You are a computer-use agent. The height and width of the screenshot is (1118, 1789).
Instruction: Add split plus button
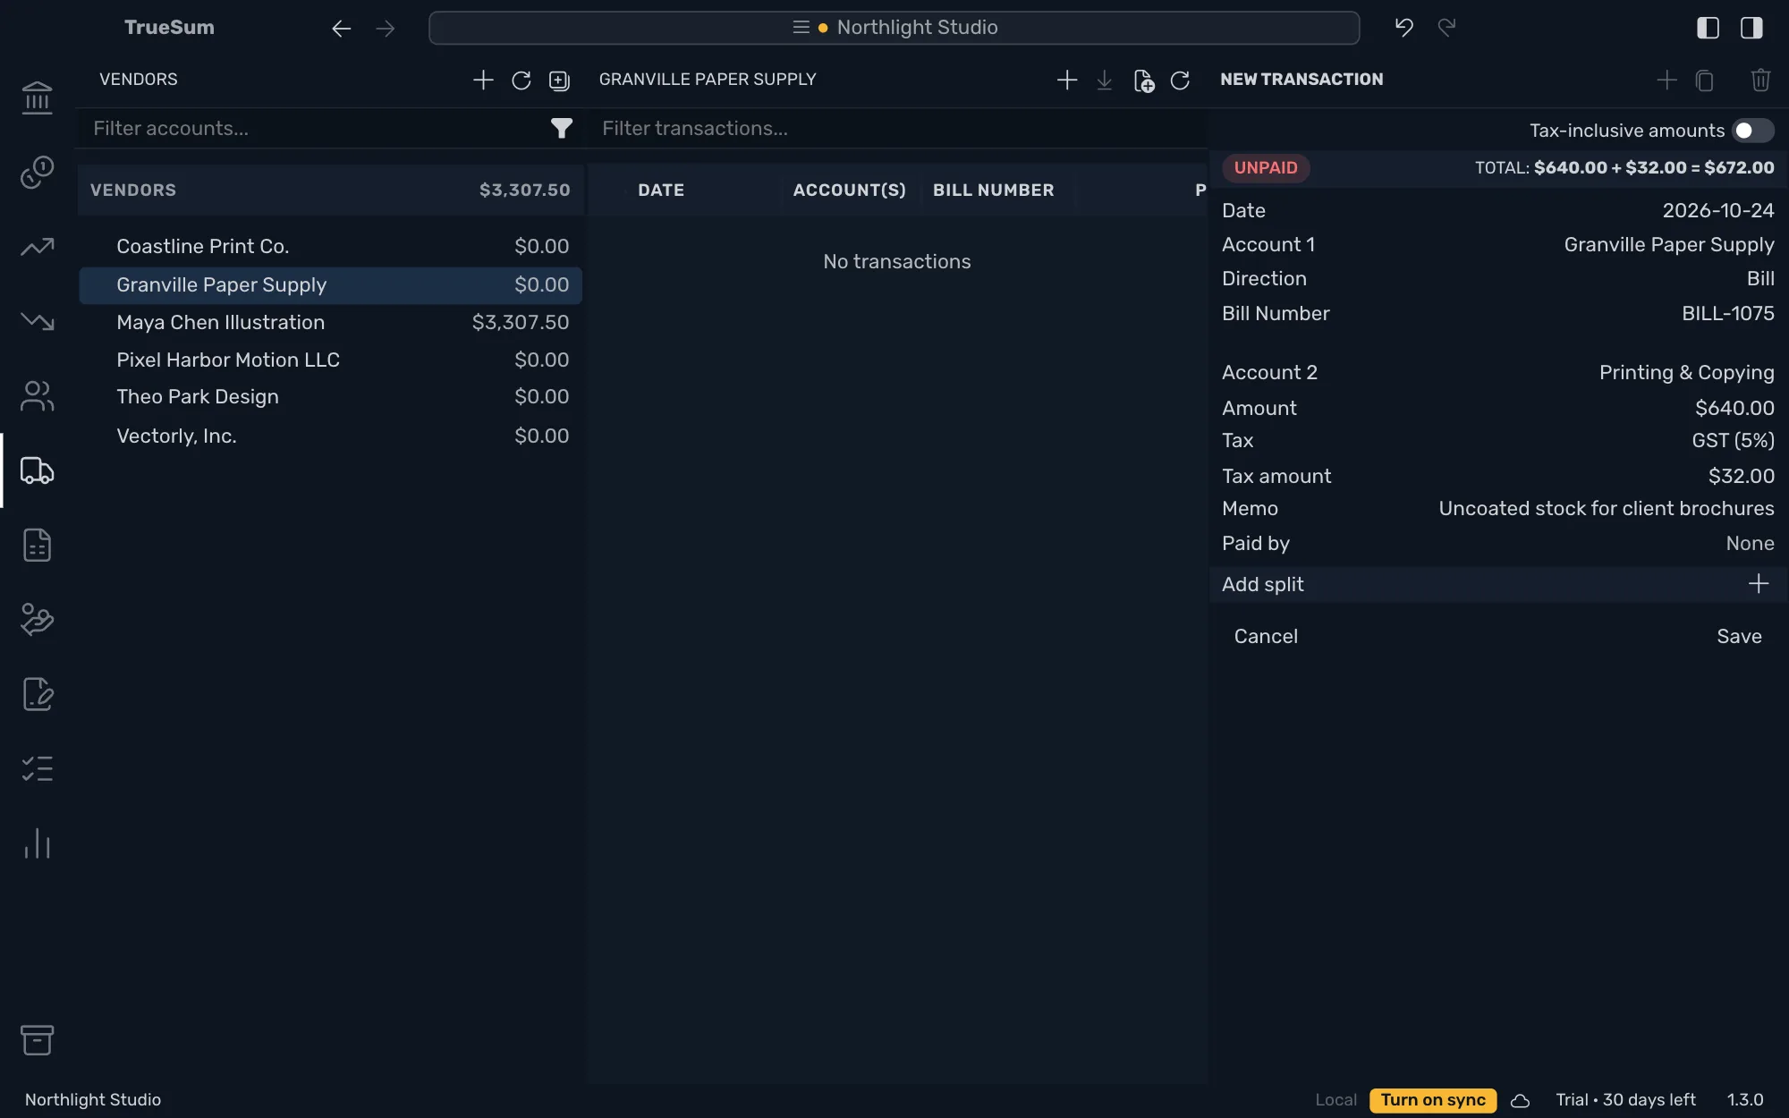1759,584
